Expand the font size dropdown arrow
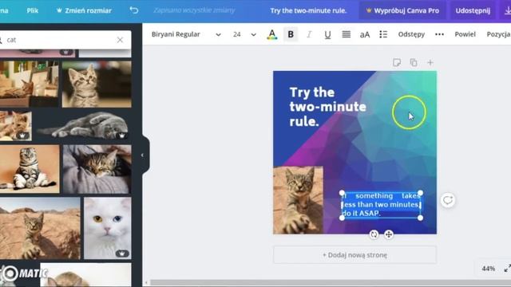 click(x=254, y=34)
